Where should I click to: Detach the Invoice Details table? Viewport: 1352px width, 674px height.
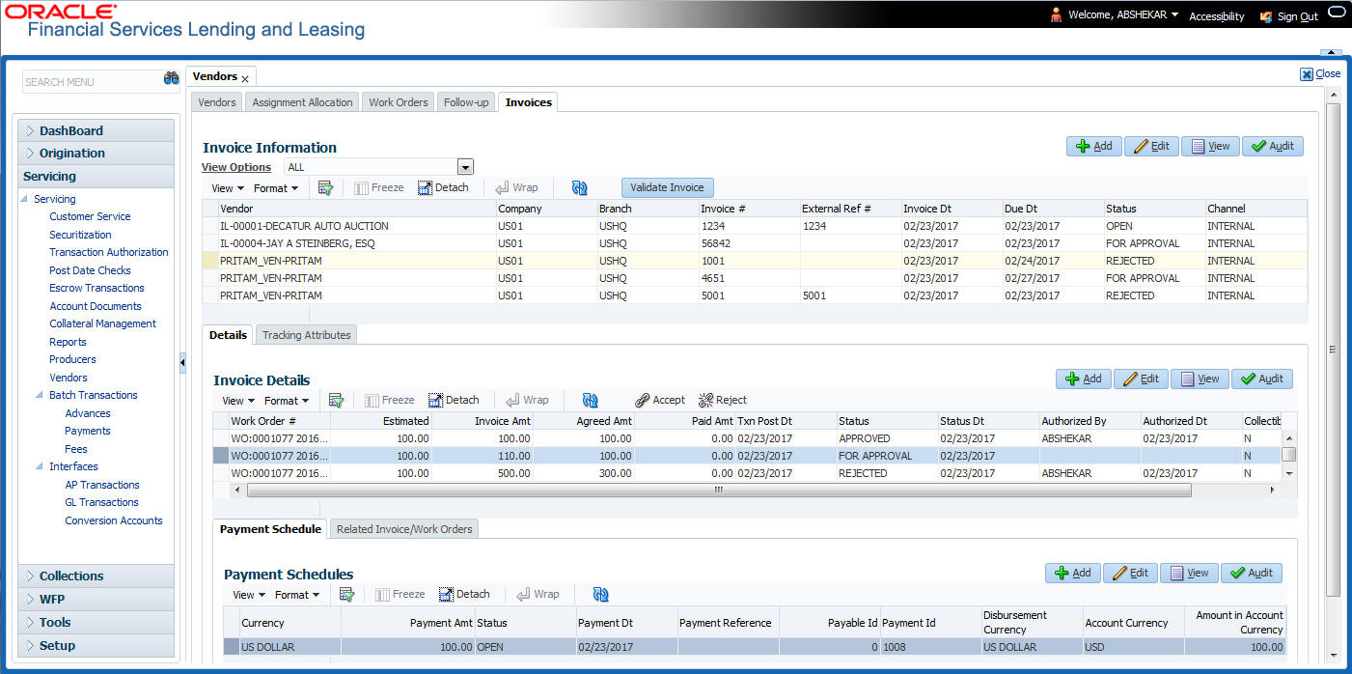(x=454, y=400)
